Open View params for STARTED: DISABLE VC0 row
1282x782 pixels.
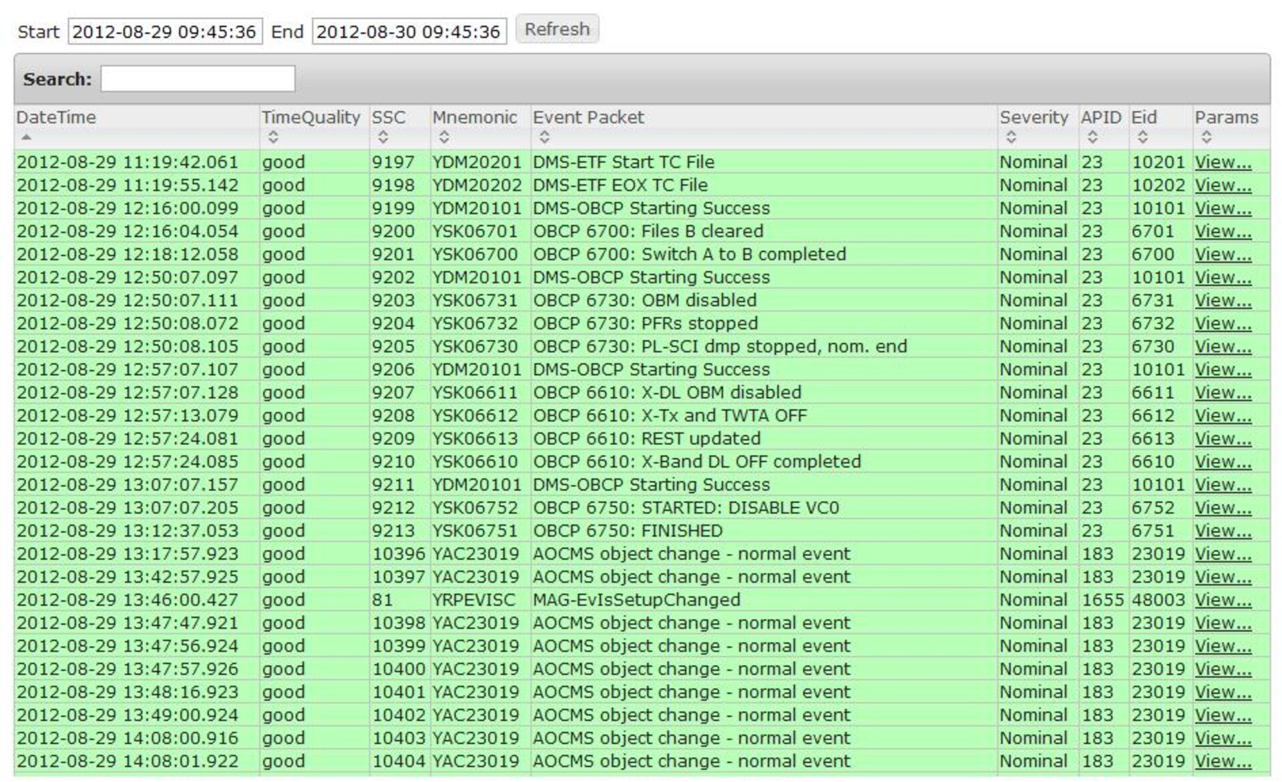pos(1223,508)
